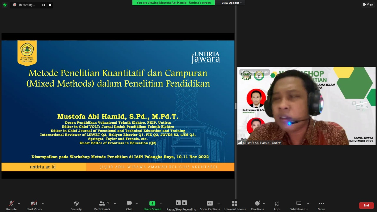Start video camera

click(x=34, y=206)
